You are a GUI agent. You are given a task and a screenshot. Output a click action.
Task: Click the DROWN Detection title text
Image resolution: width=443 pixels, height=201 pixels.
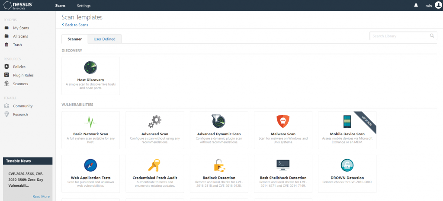(x=347, y=178)
